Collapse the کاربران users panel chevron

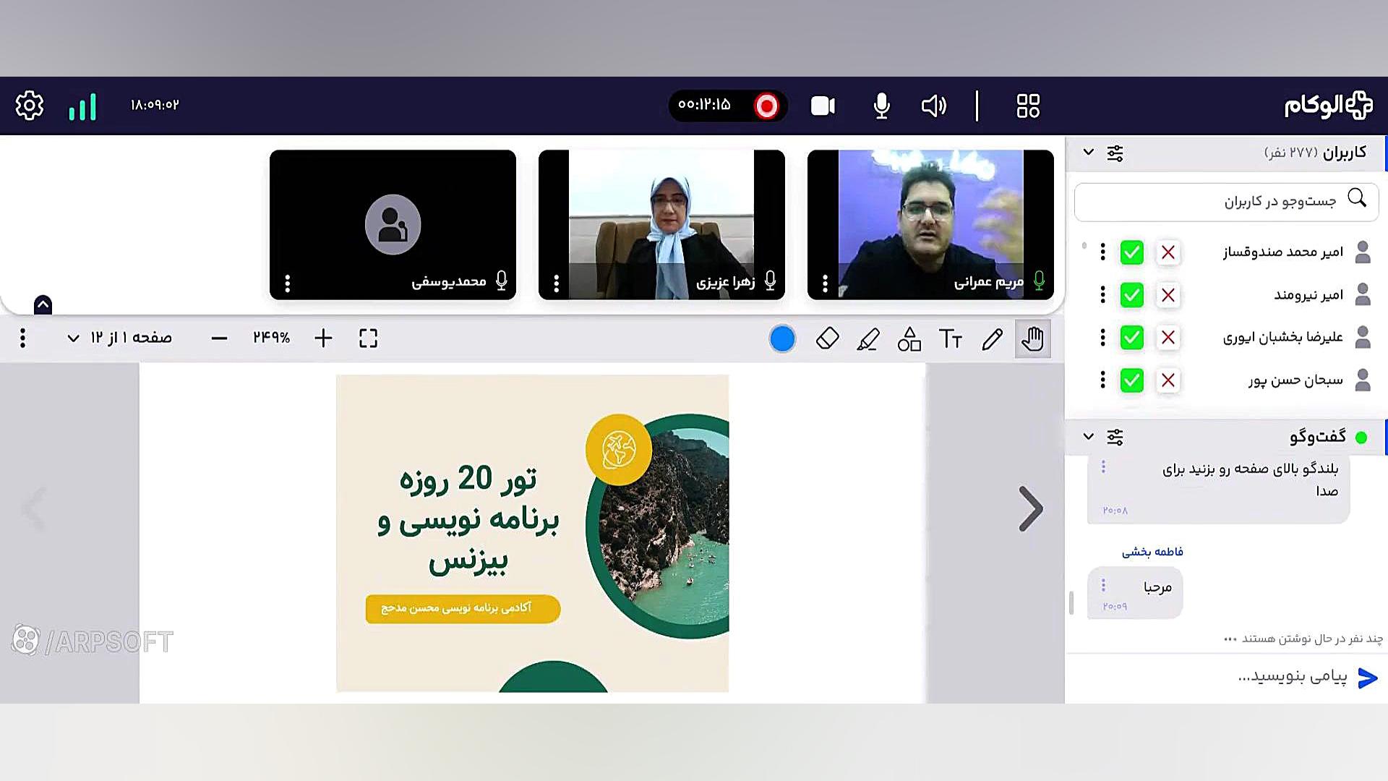(1088, 153)
